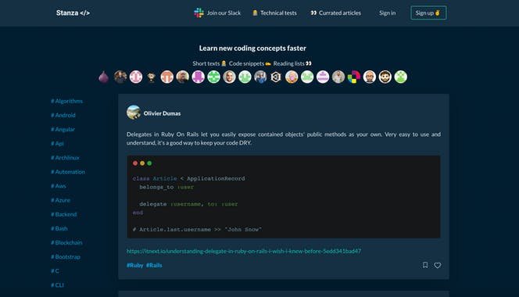Click the Stanza </> logo

(x=73, y=13)
